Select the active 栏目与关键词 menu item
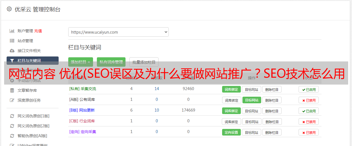The image size is (352, 146). point(32,61)
